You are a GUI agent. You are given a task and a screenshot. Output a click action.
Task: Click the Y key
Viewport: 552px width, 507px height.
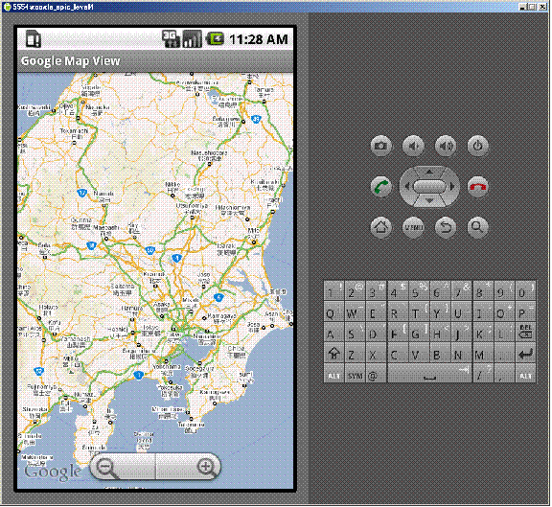tap(440, 311)
